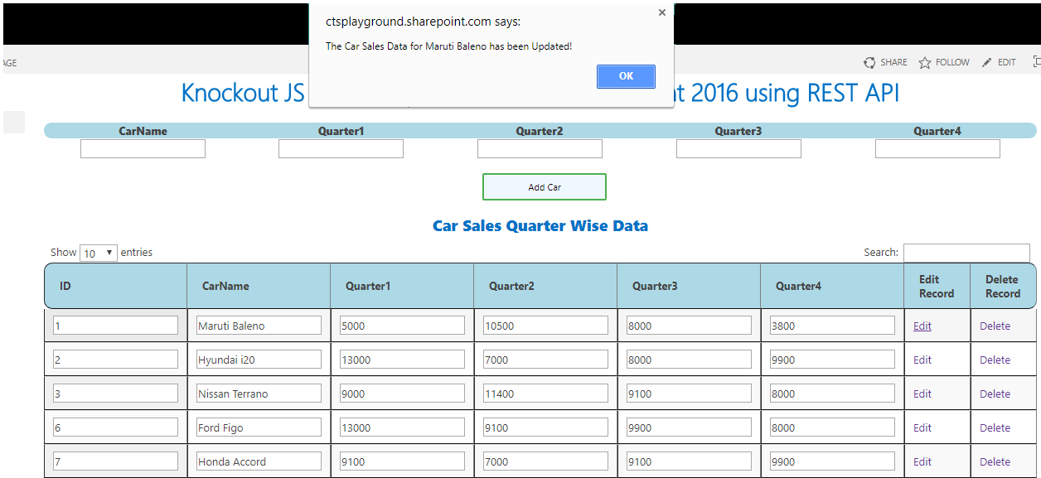Viewport: 1041px width, 478px height.
Task: Click the Edit link for Ford Figo
Action: pyautogui.click(x=922, y=427)
